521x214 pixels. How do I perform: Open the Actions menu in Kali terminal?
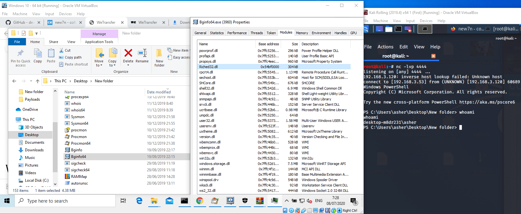(x=385, y=47)
